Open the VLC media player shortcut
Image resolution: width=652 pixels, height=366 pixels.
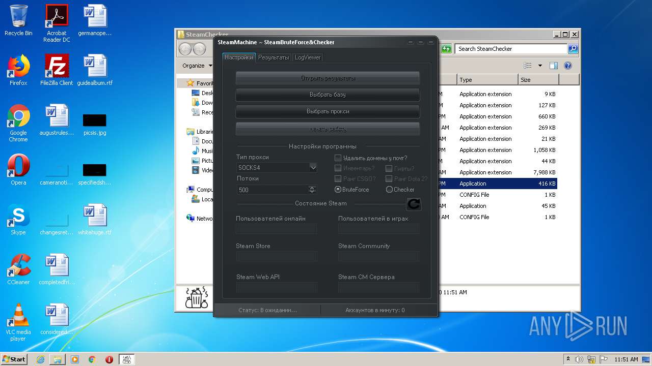[18, 322]
